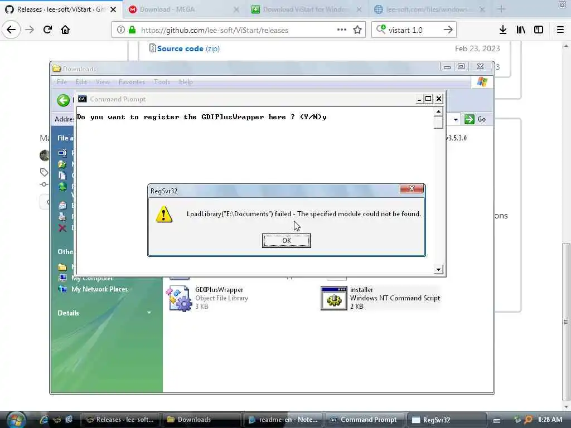Click the Go button next to the address bar

[475, 119]
